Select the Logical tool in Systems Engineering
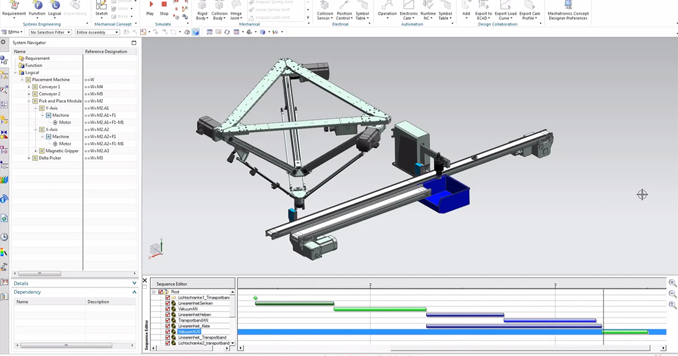678x356 pixels. point(53,8)
